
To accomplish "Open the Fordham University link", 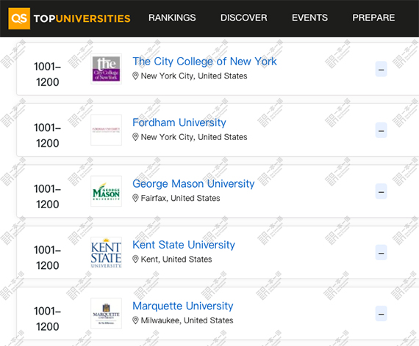I will tap(179, 122).
